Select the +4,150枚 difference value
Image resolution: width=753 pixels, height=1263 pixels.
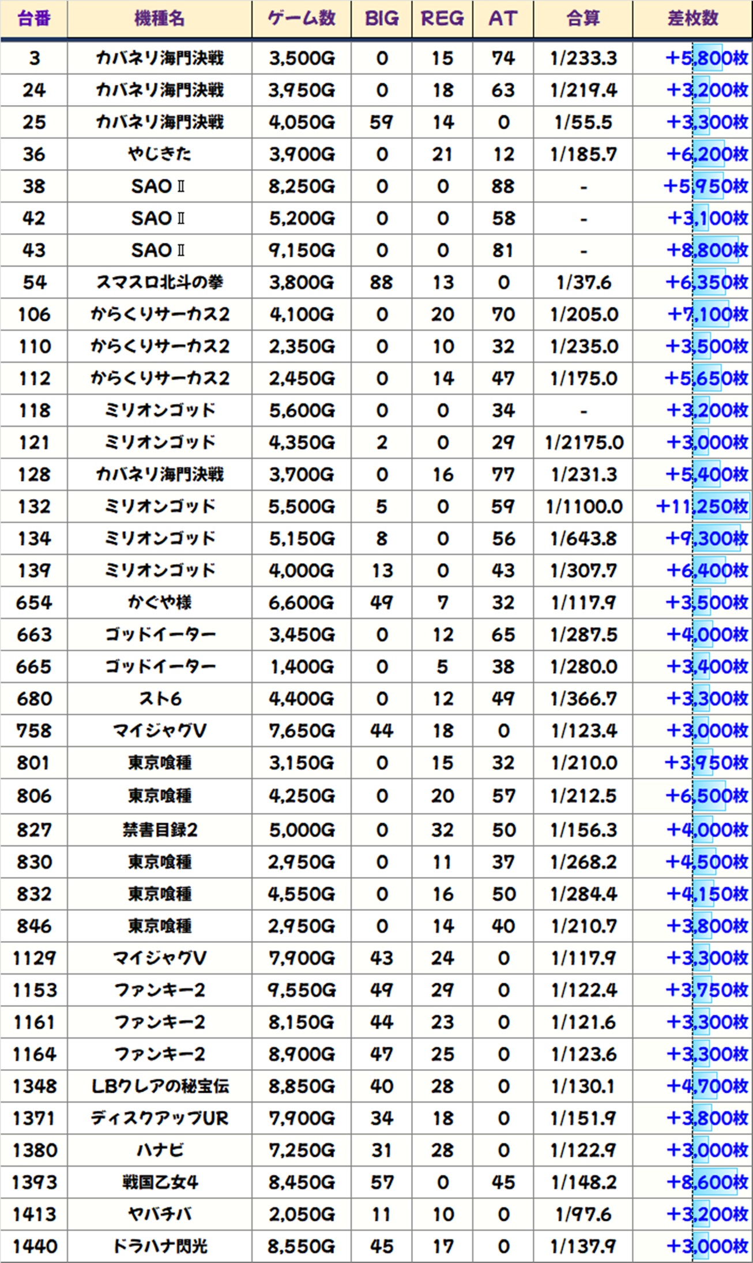tap(707, 894)
